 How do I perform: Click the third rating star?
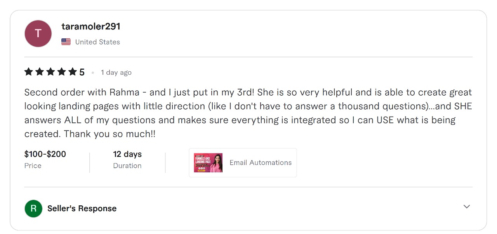[x=50, y=72]
